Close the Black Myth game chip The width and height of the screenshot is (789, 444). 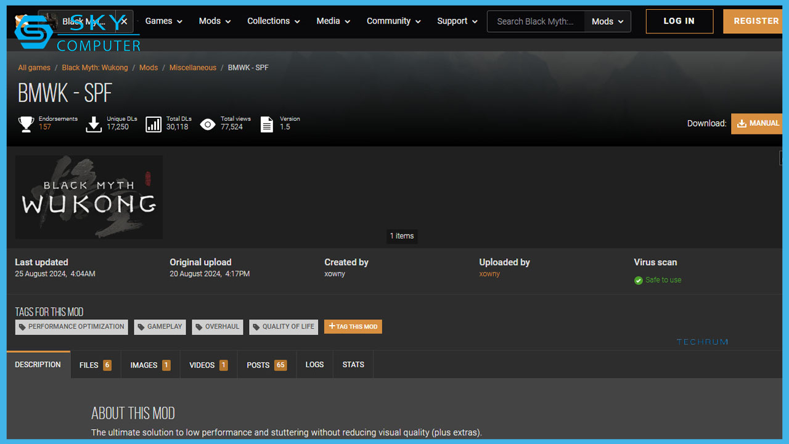[124, 22]
